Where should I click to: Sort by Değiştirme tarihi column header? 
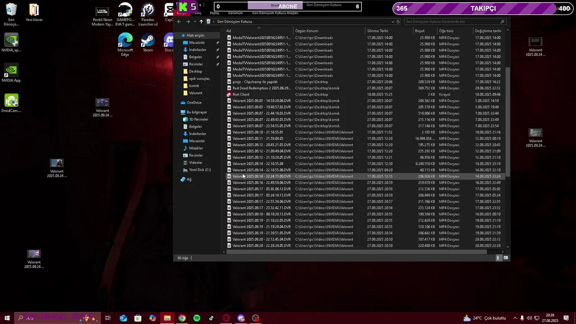pos(488,31)
